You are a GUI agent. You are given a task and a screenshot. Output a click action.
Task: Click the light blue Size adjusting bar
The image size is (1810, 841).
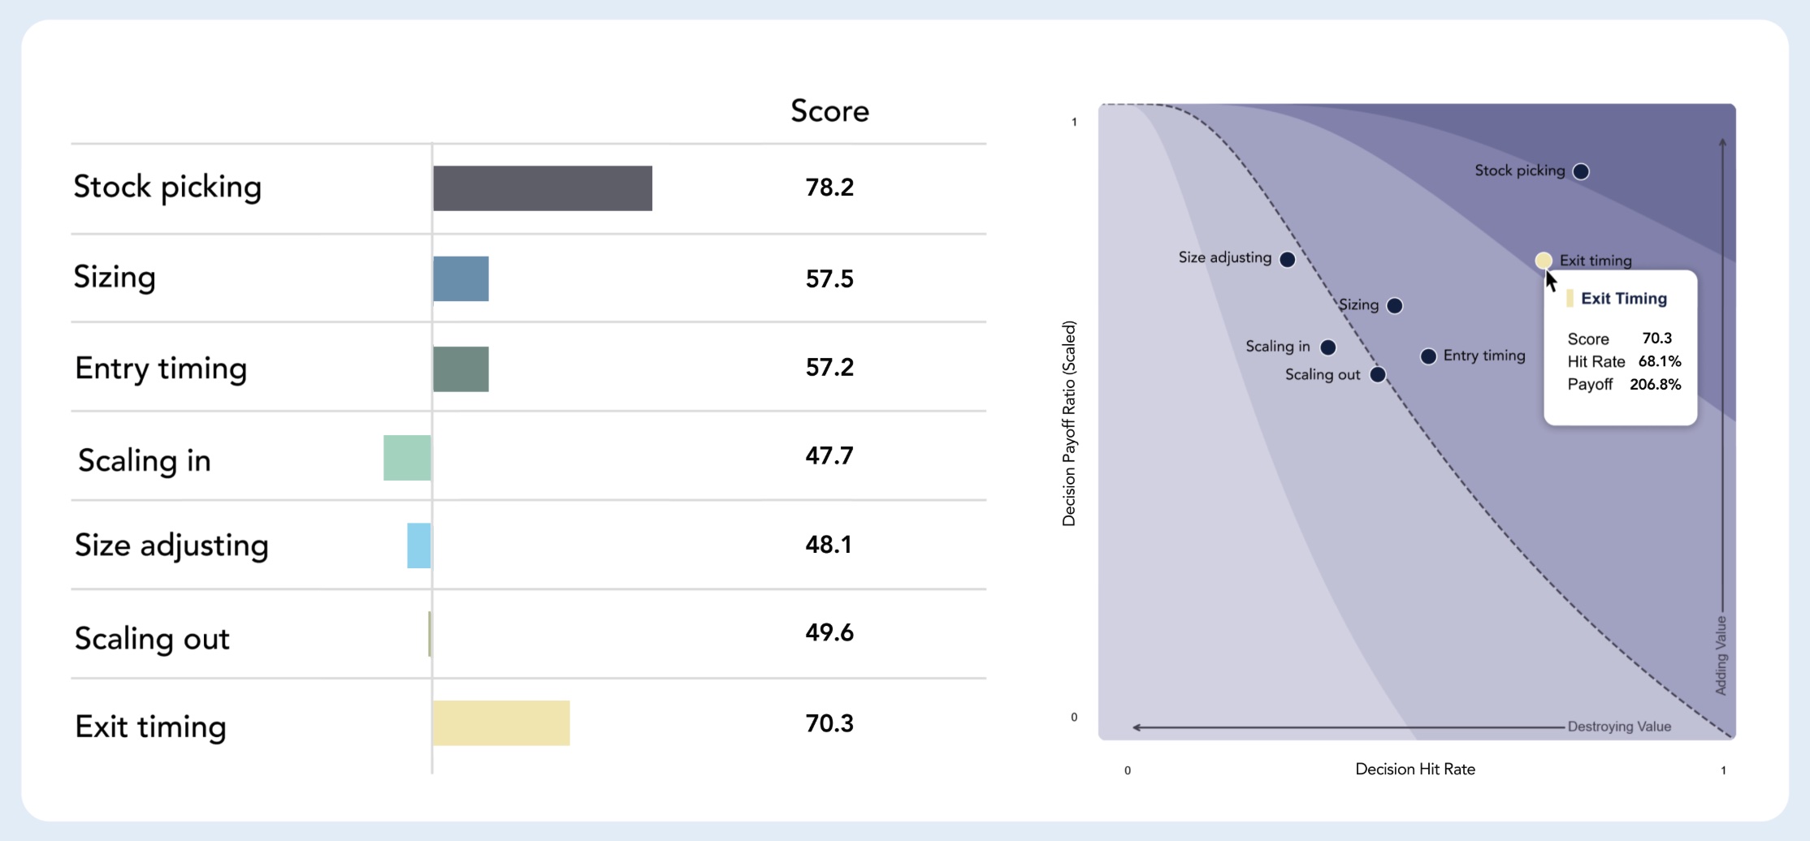[x=419, y=546]
